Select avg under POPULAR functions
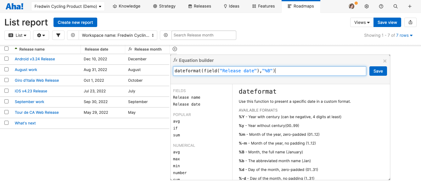Viewport: 421px width, 187px height. click(177, 121)
